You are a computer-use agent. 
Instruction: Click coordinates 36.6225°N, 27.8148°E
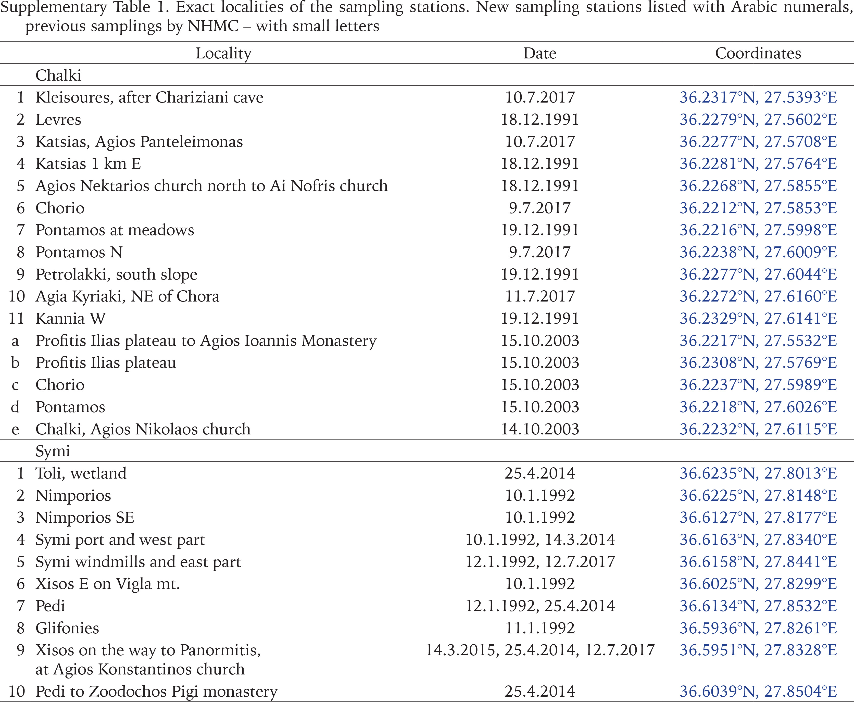tap(758, 496)
